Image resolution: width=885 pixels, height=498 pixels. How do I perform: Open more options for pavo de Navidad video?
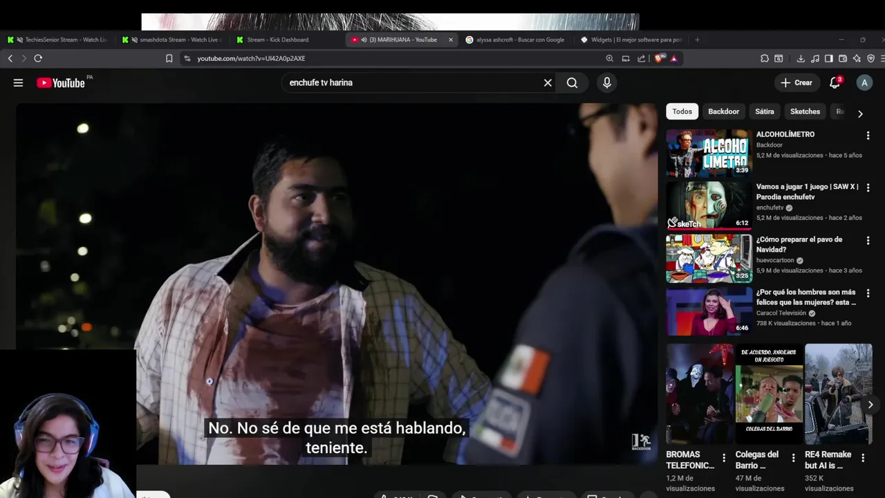pyautogui.click(x=868, y=241)
